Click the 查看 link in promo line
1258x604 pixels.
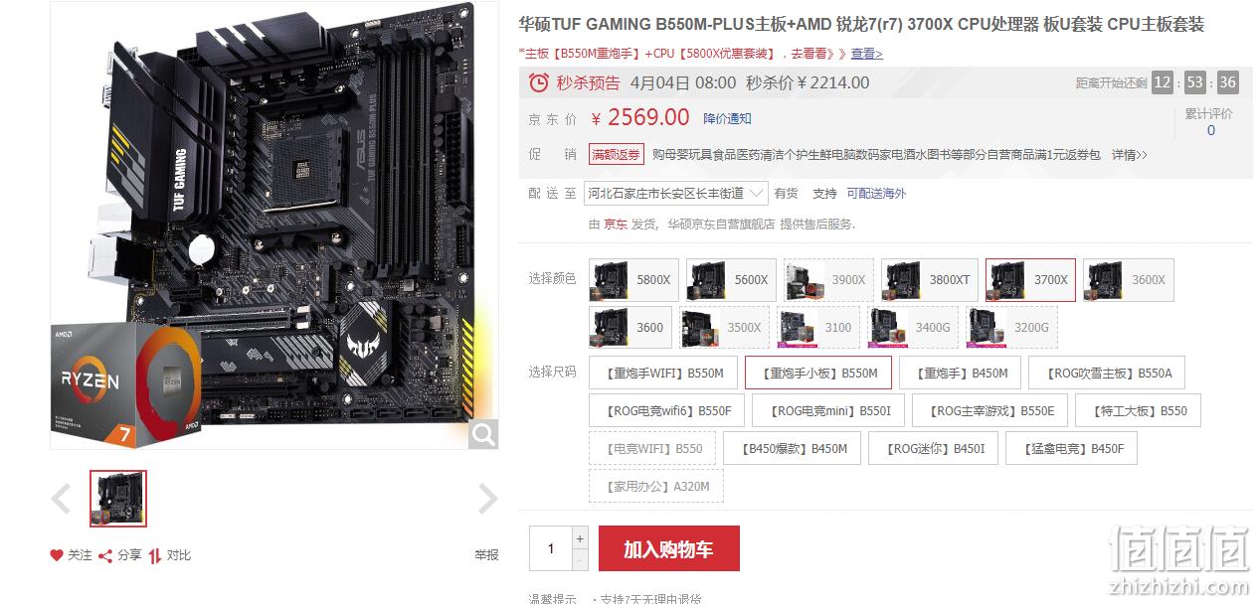tap(866, 54)
